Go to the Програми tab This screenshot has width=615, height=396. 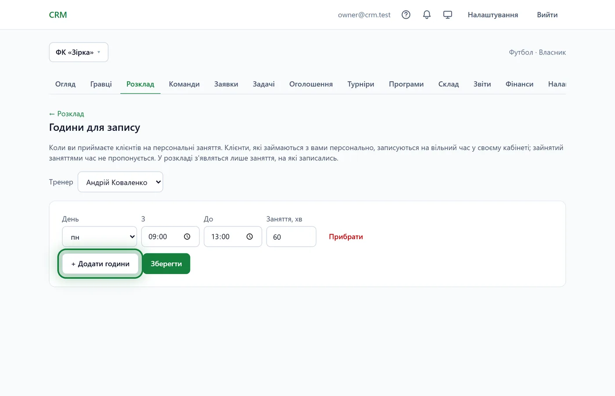(406, 84)
